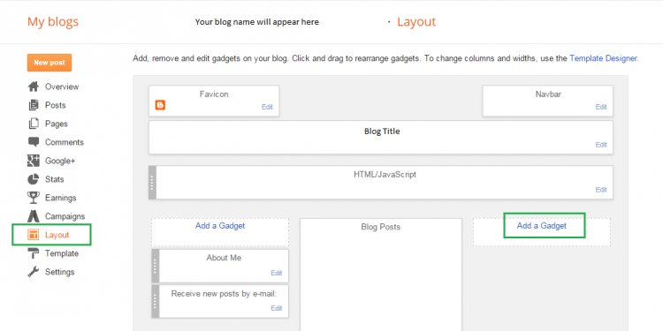Screen dimensions: 663x331
Task: Click the Google+ icon in sidebar
Action: [34, 161]
